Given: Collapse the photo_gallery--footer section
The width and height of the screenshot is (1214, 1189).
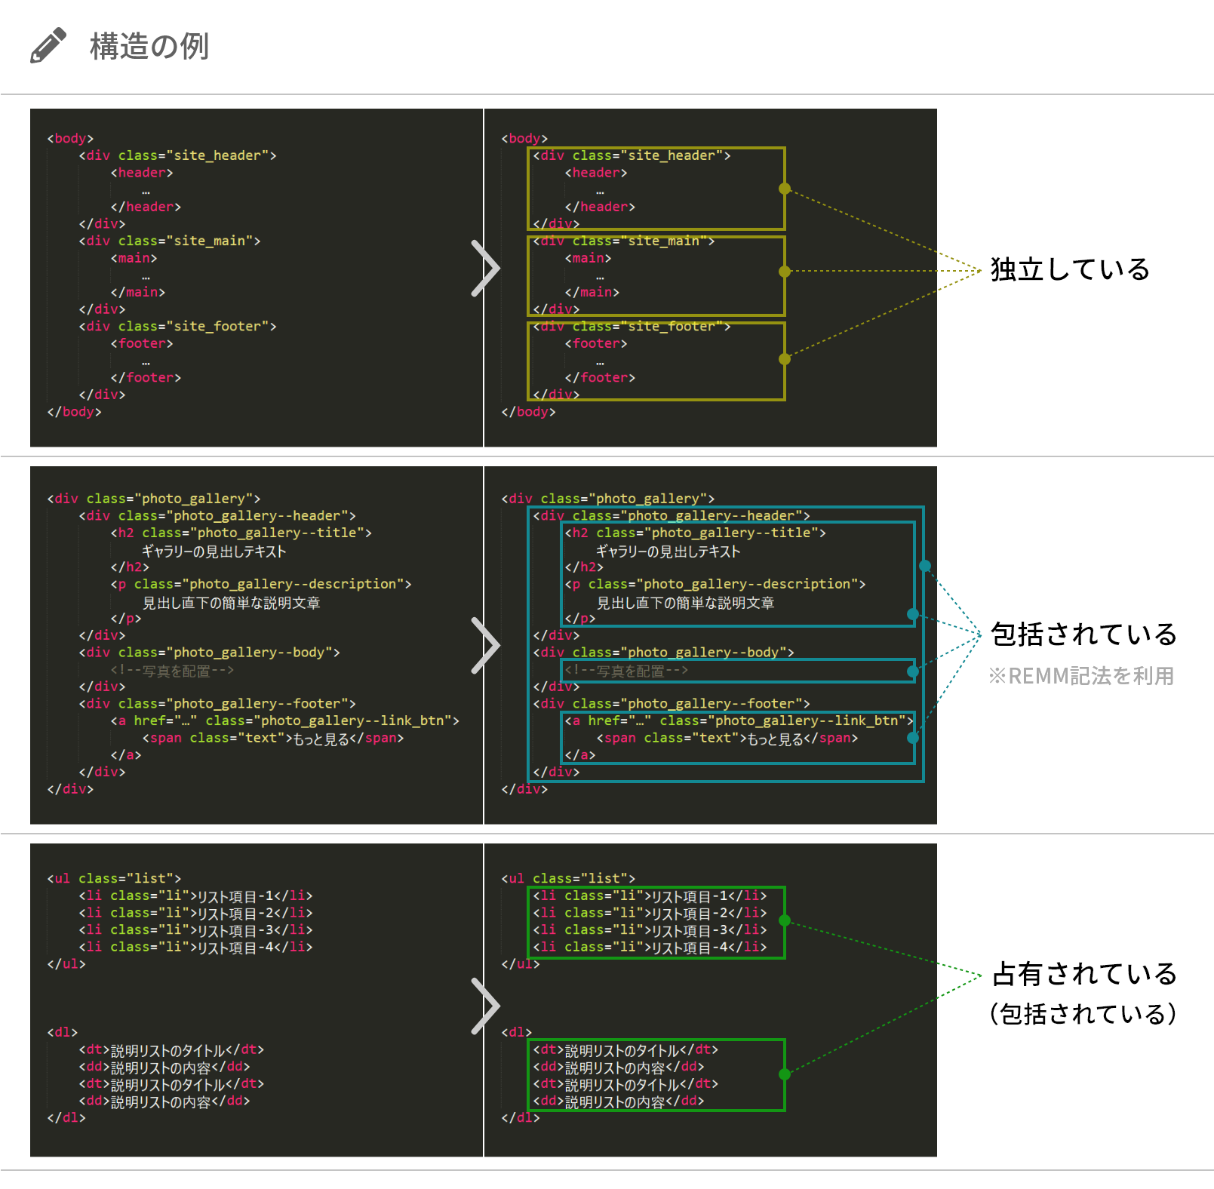Looking at the screenshot, I should pos(217,703).
